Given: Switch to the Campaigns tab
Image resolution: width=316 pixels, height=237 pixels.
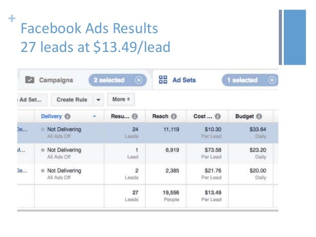Looking at the screenshot, I should [x=56, y=80].
